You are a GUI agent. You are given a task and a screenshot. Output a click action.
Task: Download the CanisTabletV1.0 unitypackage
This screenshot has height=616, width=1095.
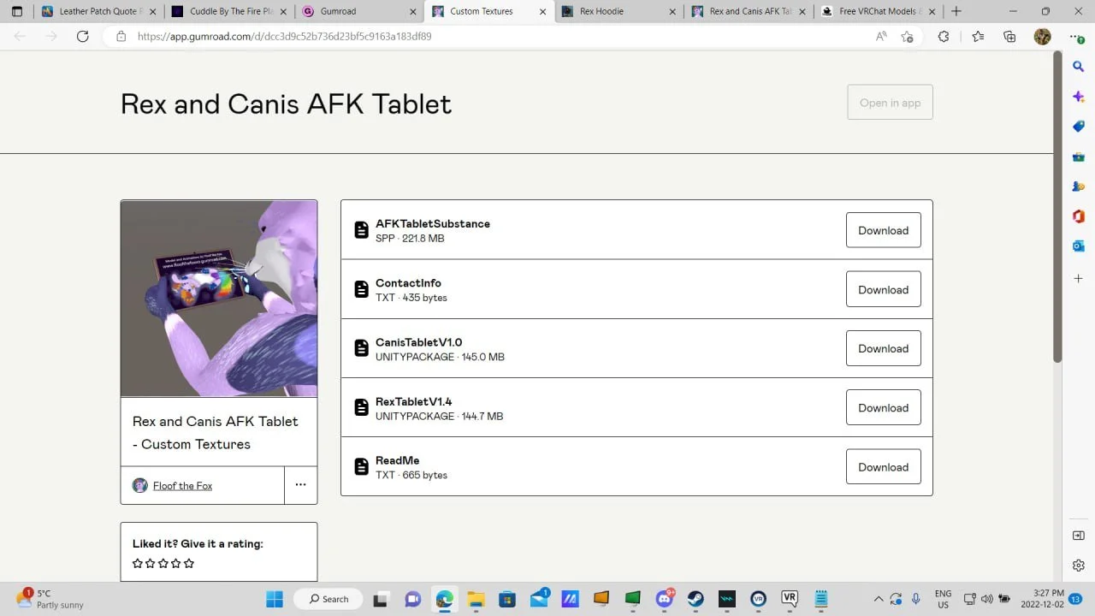pos(883,348)
